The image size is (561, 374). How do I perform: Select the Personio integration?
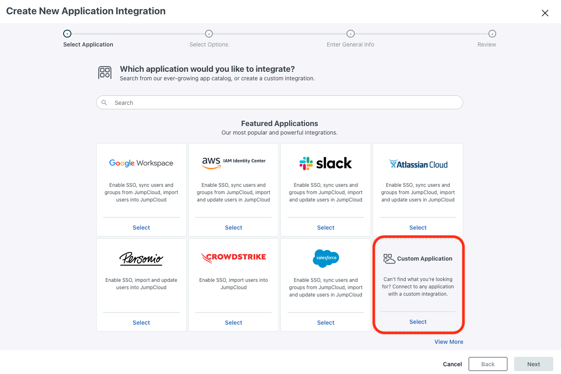pos(141,323)
